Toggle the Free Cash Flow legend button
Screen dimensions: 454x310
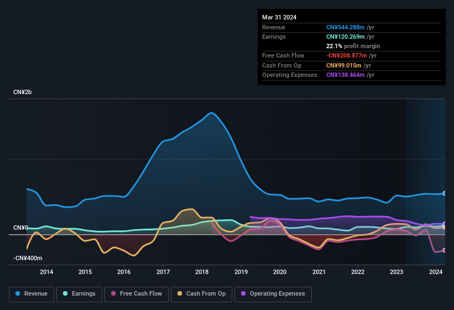137,294
